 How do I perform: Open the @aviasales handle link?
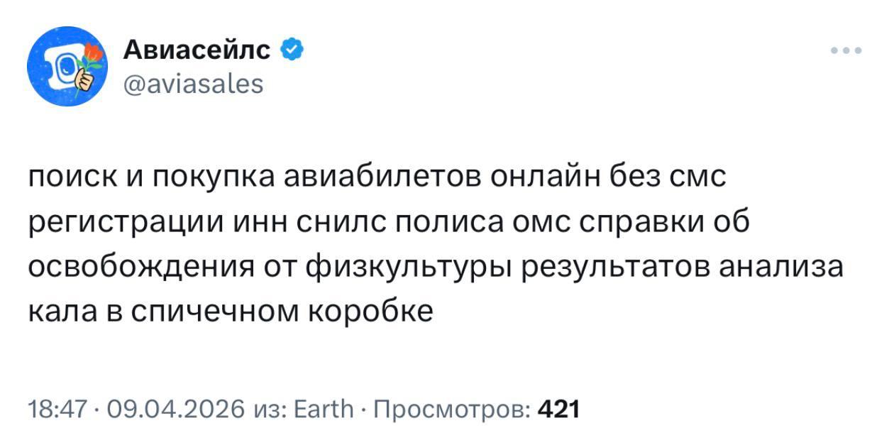coord(193,84)
